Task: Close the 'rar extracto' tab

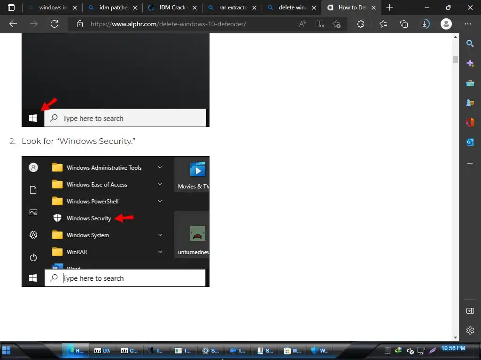Action: click(x=254, y=7)
